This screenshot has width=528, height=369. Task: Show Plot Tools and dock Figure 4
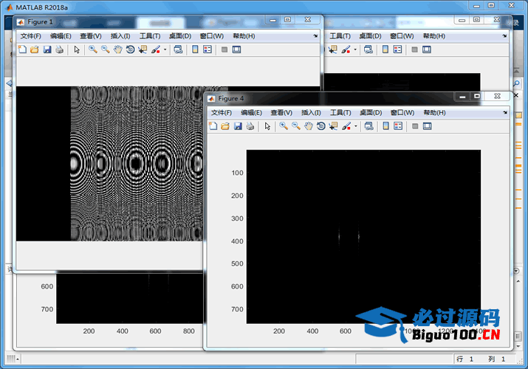428,126
